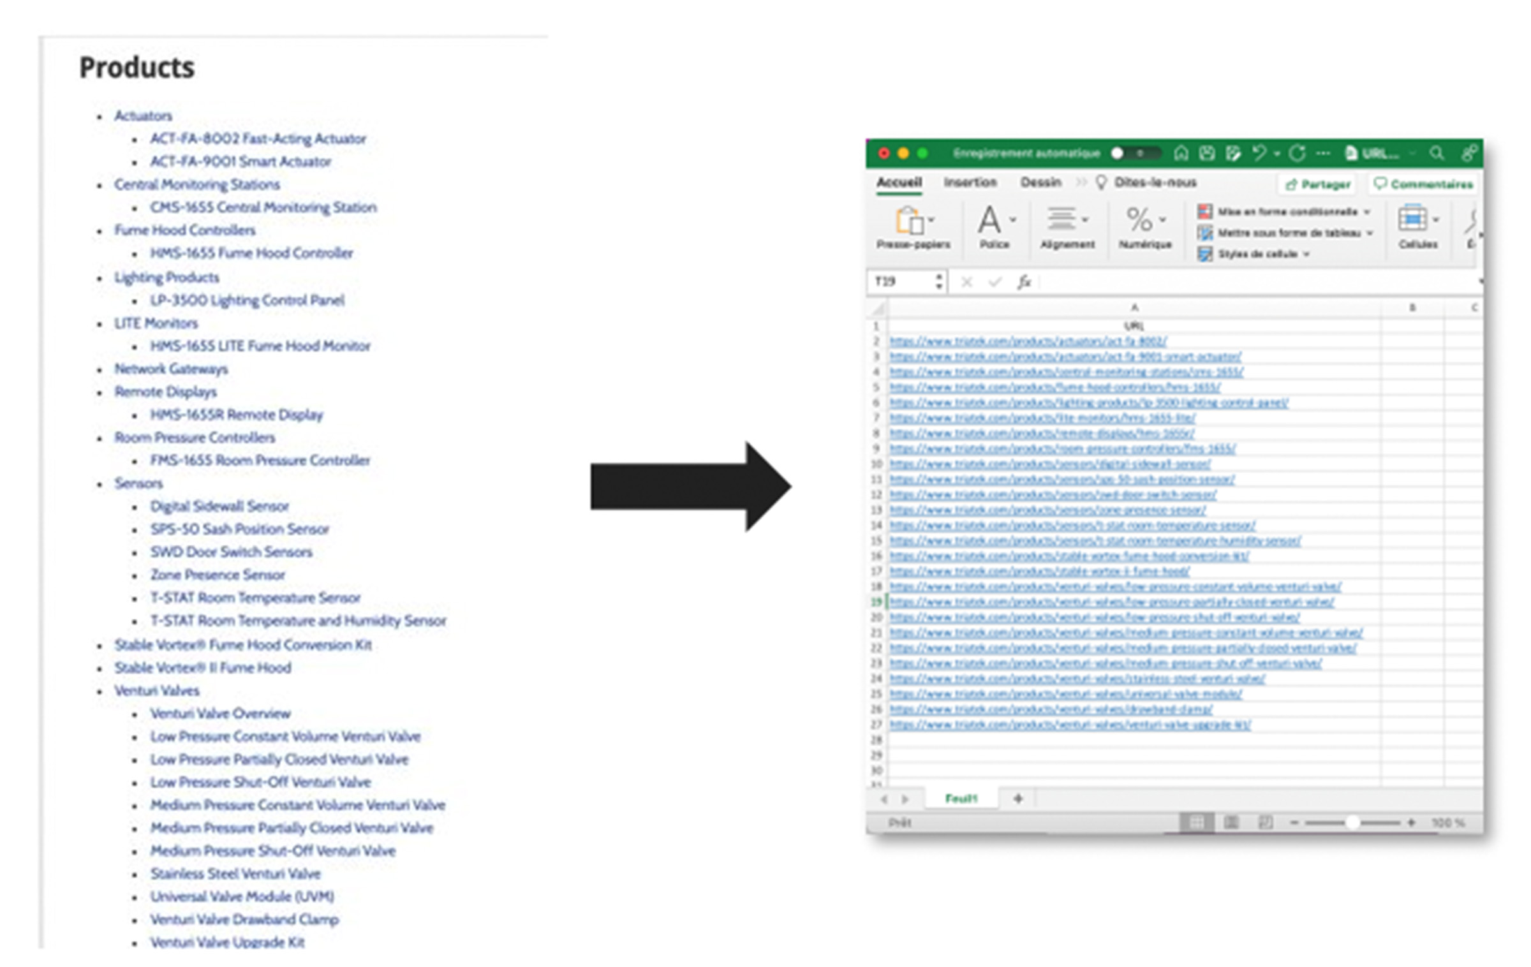Click the formula bar input area
This screenshot has height=967, width=1531.
[x=1257, y=281]
